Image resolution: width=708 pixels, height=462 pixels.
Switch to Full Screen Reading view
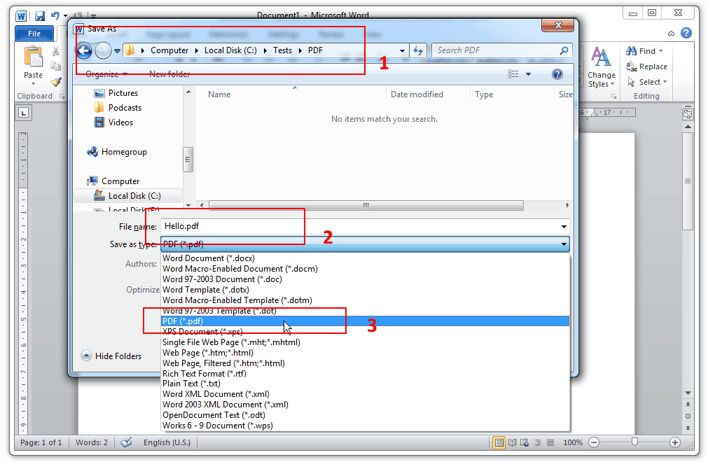coord(512,442)
